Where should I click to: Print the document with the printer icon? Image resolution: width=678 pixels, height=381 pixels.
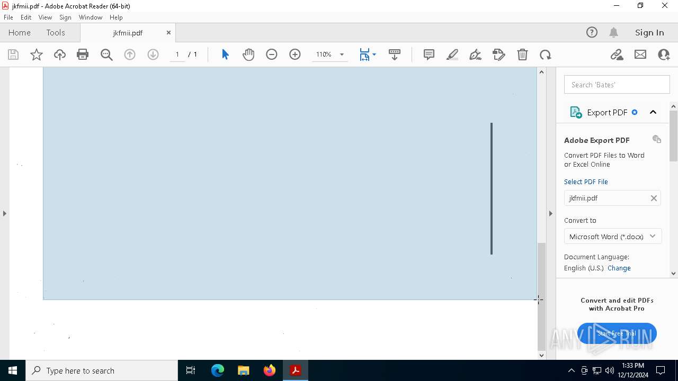(x=83, y=55)
